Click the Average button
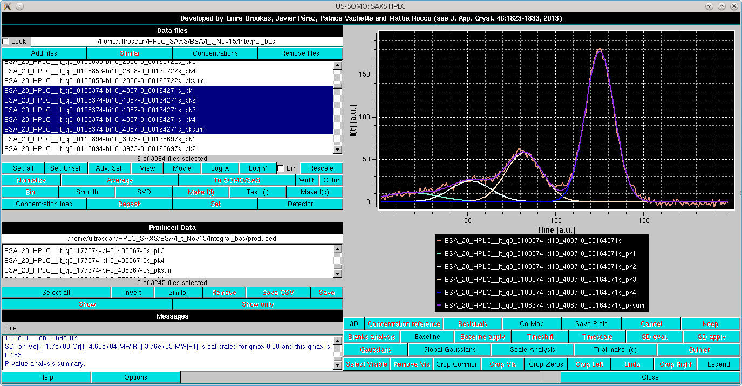The width and height of the screenshot is (742, 386). (119, 180)
